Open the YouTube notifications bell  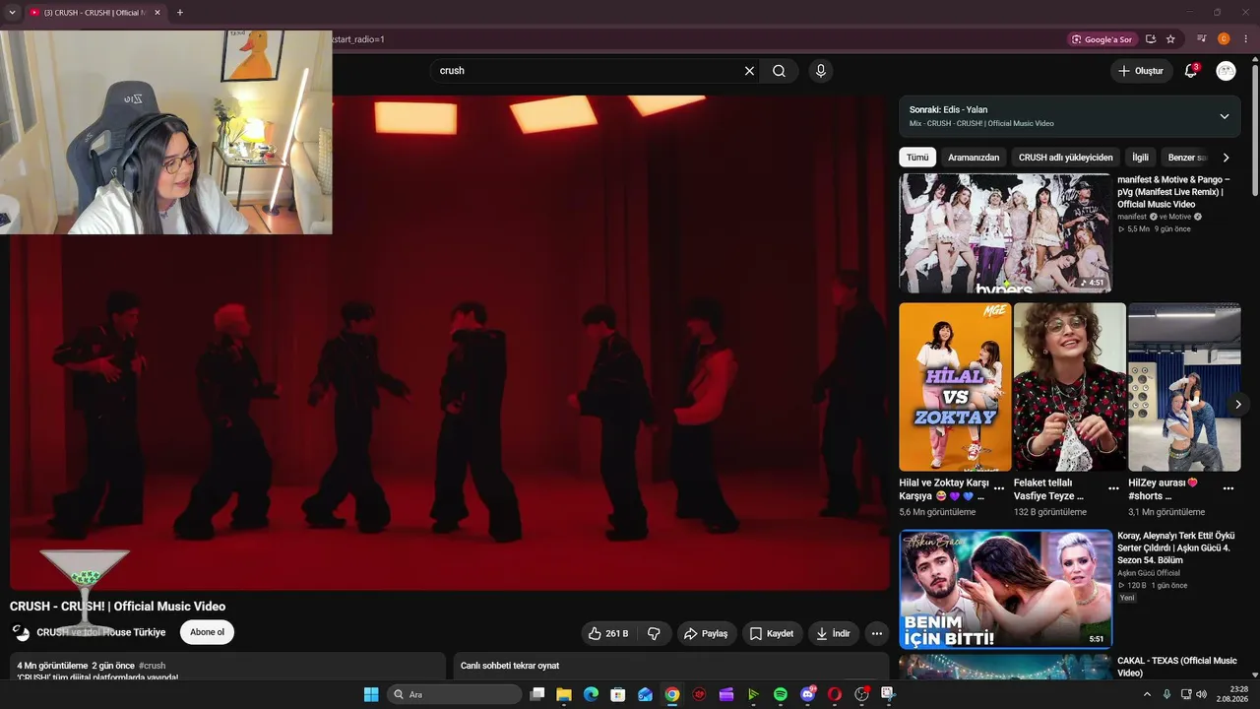coord(1190,71)
